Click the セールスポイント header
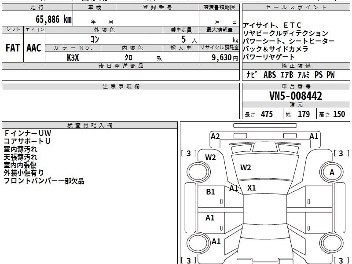Viewport: 352px width, 264px height. click(x=296, y=7)
